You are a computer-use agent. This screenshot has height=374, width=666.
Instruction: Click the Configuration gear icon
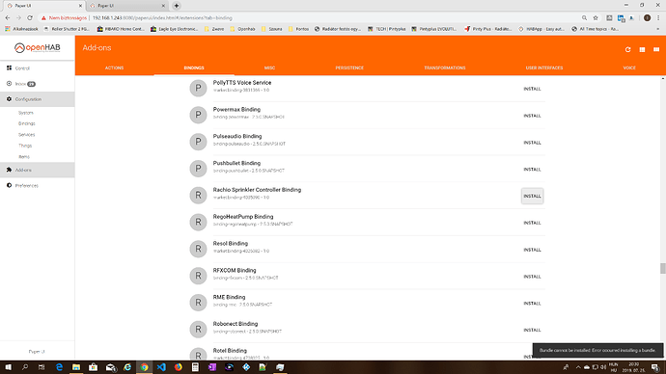click(x=9, y=99)
